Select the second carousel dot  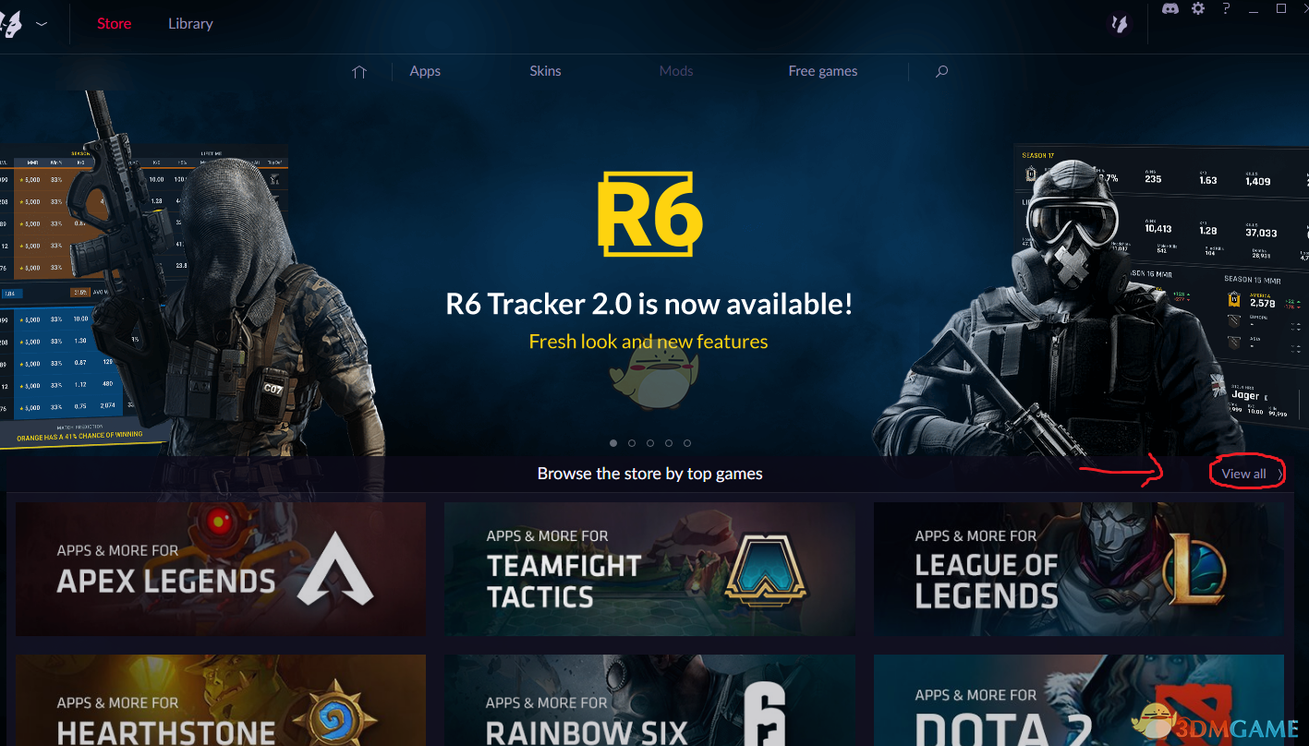click(632, 443)
